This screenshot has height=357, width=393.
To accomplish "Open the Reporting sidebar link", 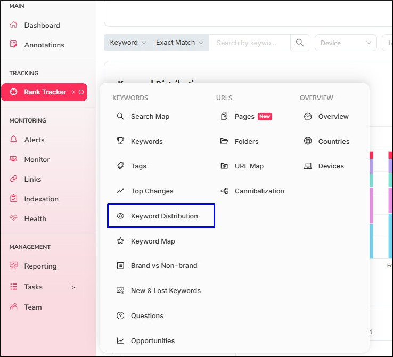I will tap(40, 266).
